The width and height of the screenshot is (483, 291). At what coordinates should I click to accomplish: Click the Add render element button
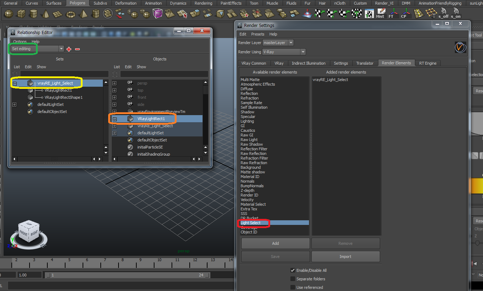click(275, 243)
